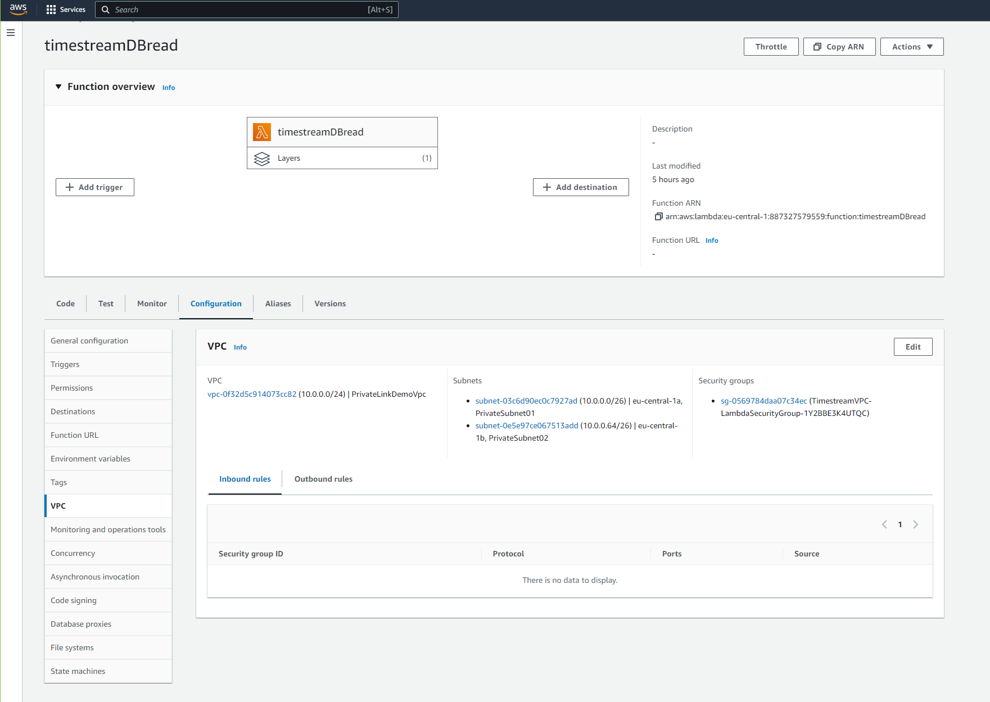The height and width of the screenshot is (702, 990).
Task: Switch to Outbound rules tab
Action: pyautogui.click(x=323, y=479)
